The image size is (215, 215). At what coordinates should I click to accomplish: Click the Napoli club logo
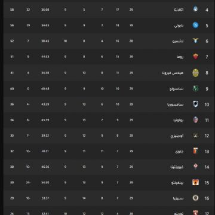tap(195, 25)
